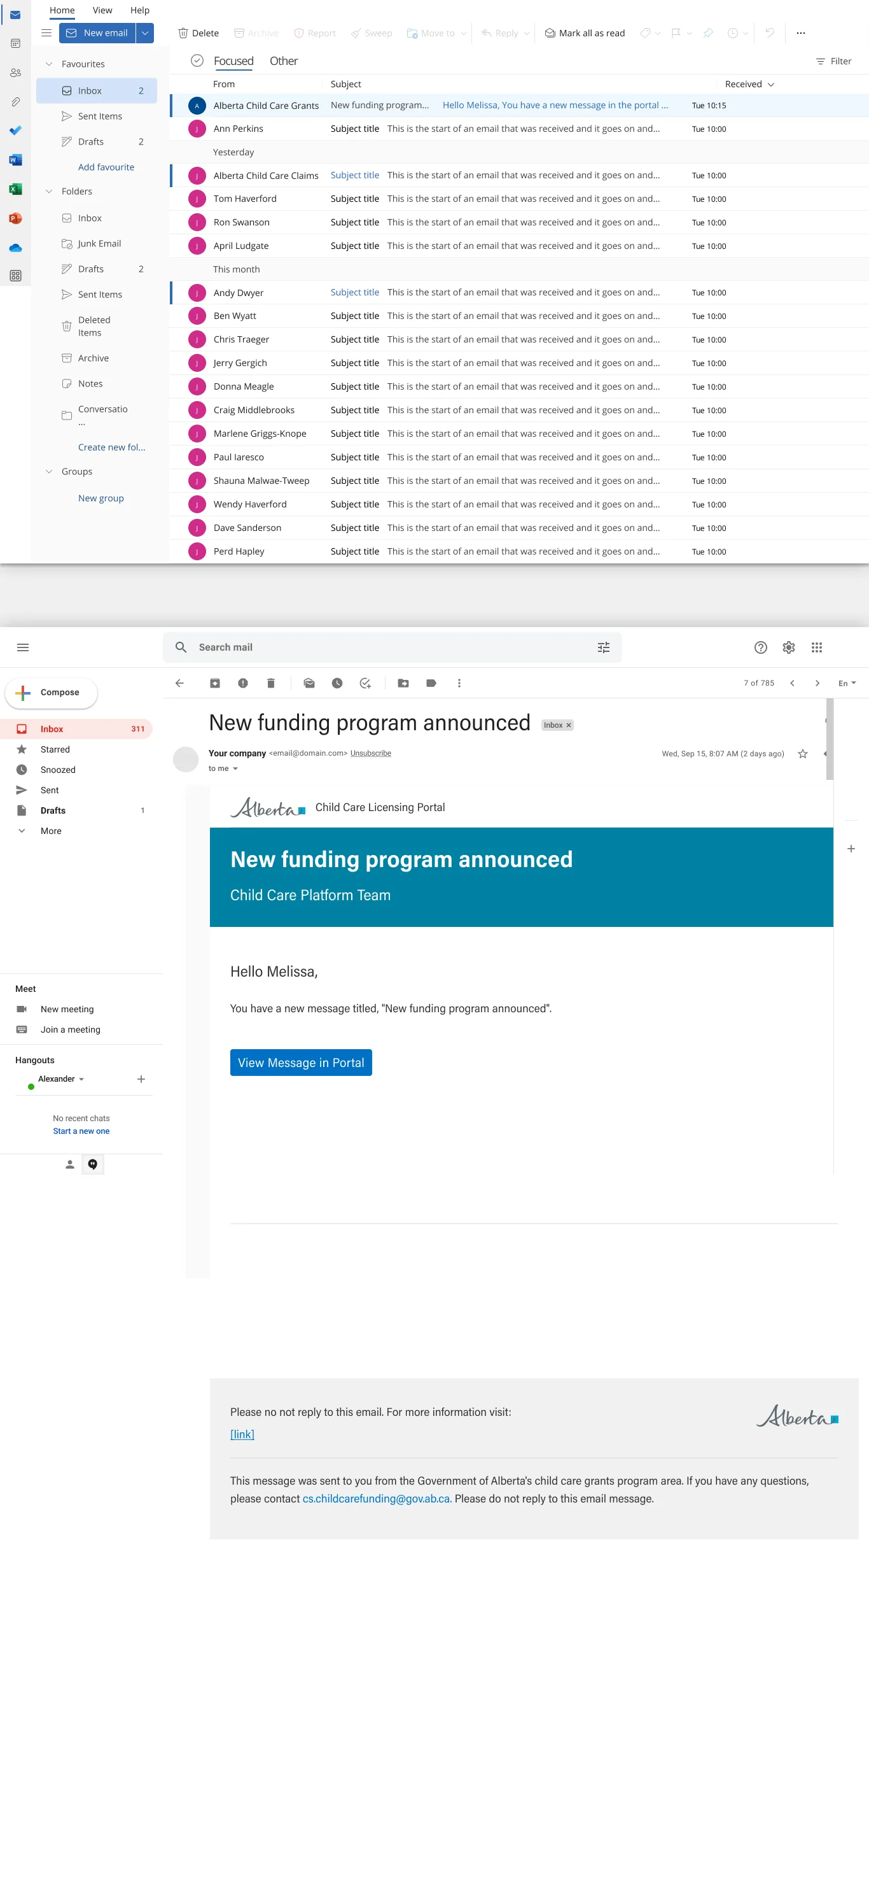Click the Gmail Compose button
869x1894 pixels.
coord(51,693)
